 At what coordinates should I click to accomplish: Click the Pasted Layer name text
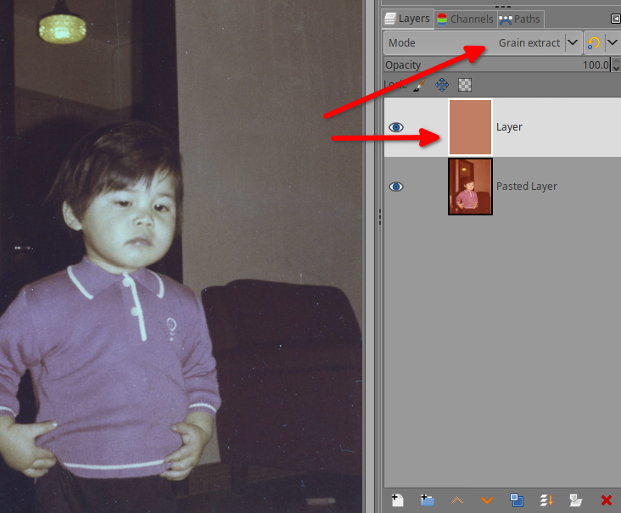click(526, 187)
